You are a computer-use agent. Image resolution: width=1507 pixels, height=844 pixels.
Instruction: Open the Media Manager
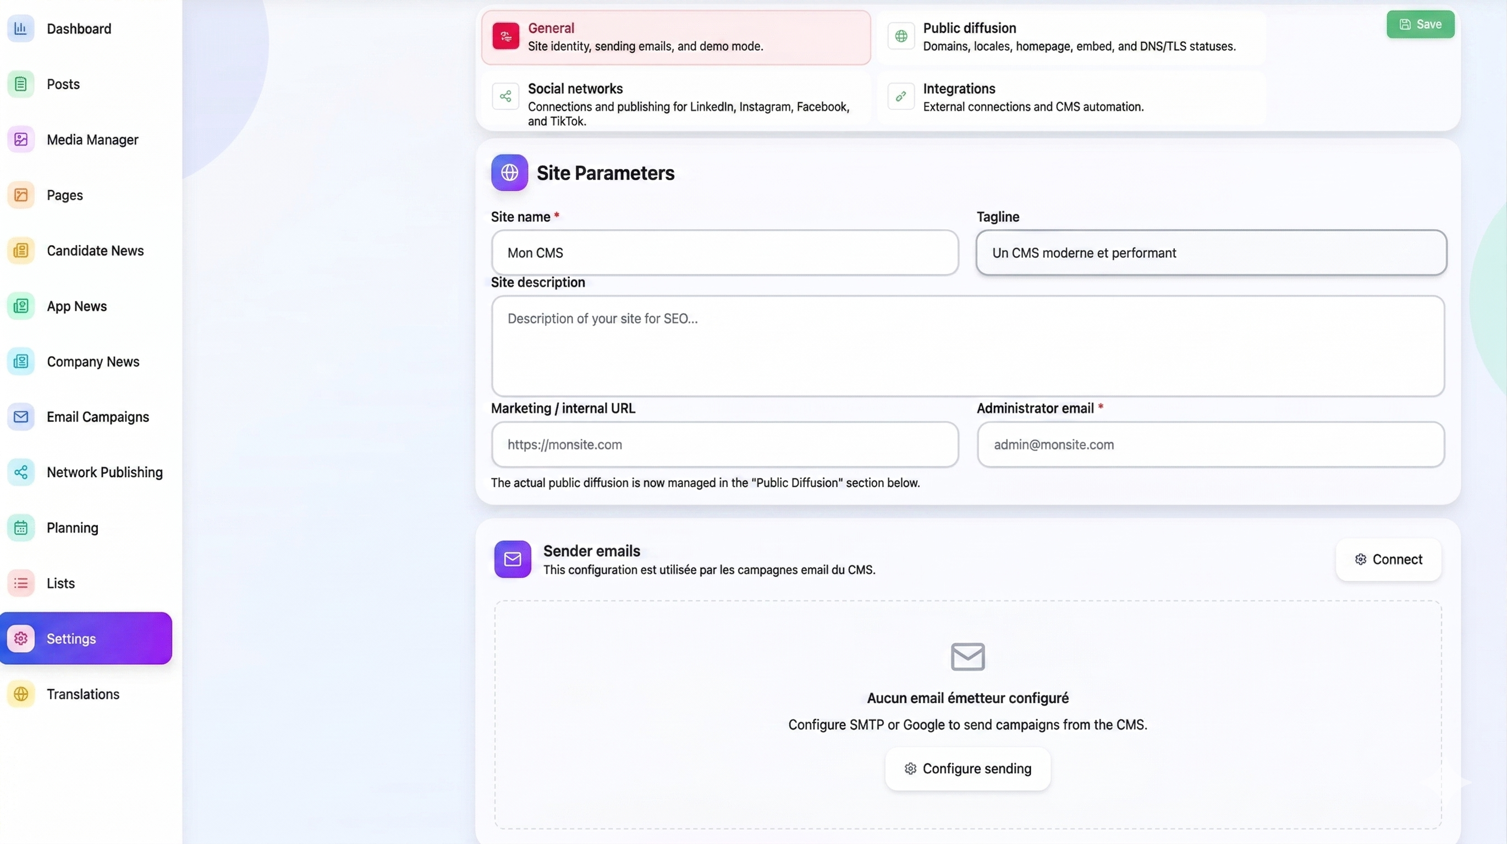click(x=92, y=139)
